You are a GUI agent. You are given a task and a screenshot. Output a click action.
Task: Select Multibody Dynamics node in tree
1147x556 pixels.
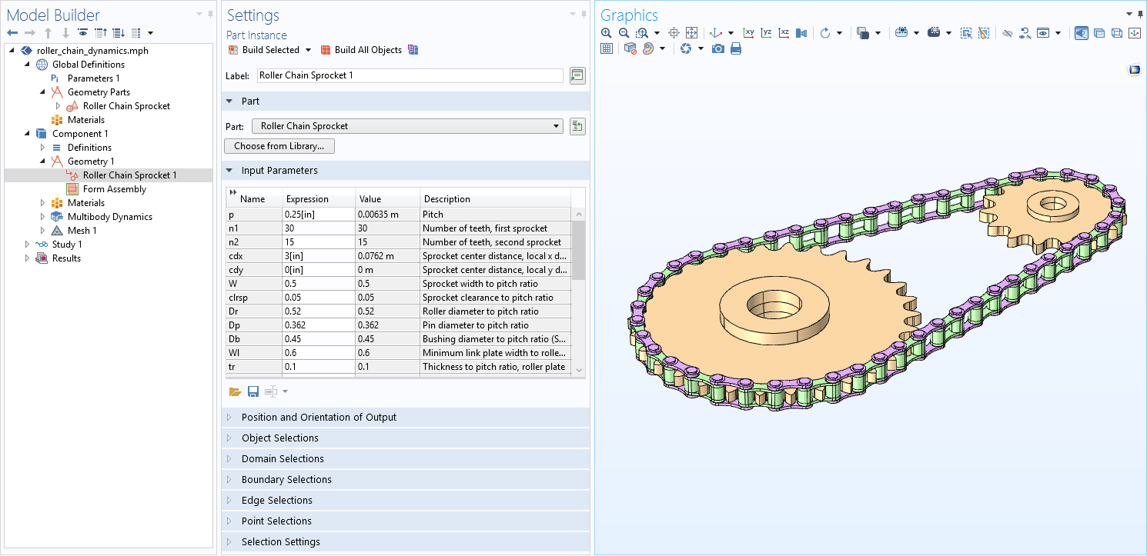[109, 217]
